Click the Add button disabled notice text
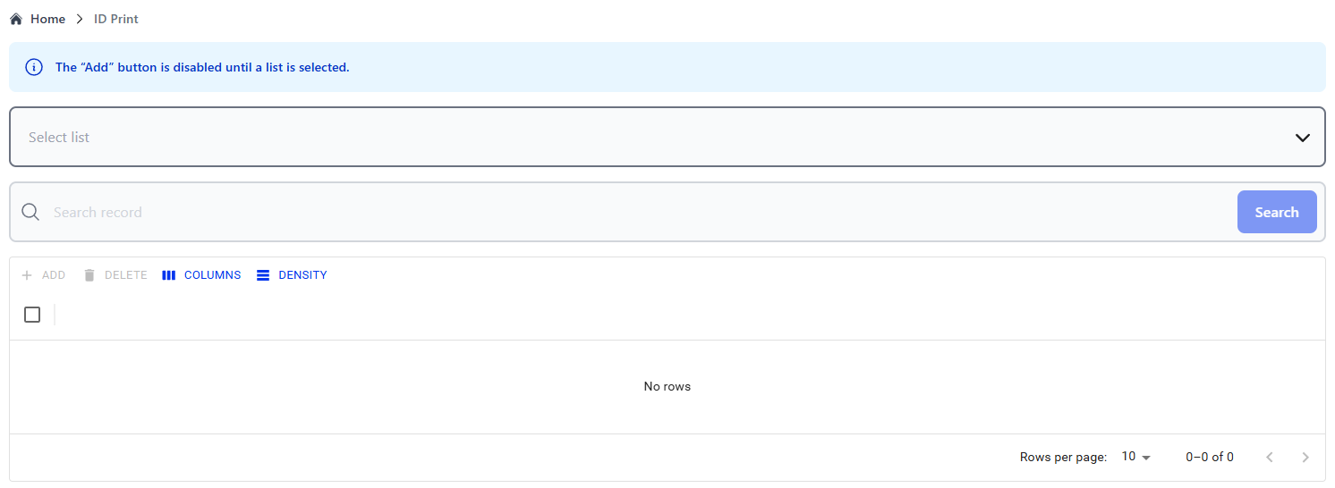The height and width of the screenshot is (488, 1335). 202,67
